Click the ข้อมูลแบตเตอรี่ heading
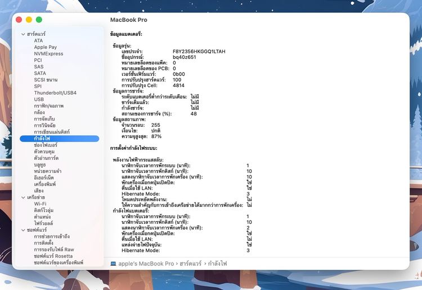The height and width of the screenshot is (290, 422). (x=126, y=34)
